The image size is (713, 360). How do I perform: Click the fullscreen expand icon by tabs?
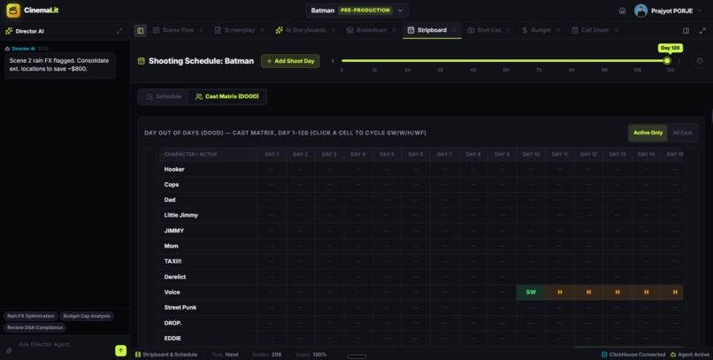pyautogui.click(x=702, y=30)
